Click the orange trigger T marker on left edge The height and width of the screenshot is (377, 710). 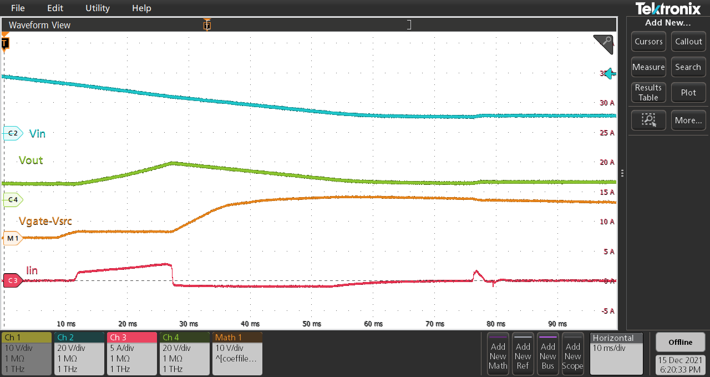click(x=4, y=44)
